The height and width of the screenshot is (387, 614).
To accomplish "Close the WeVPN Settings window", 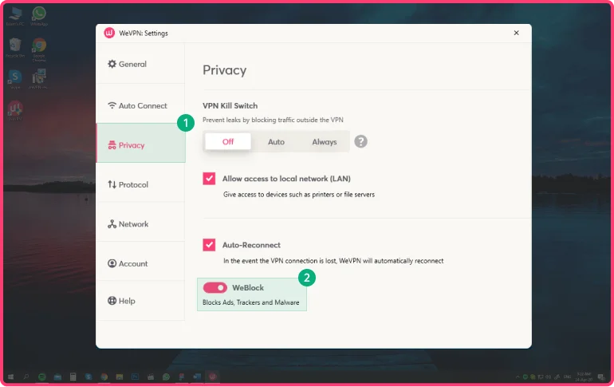I will (x=516, y=33).
